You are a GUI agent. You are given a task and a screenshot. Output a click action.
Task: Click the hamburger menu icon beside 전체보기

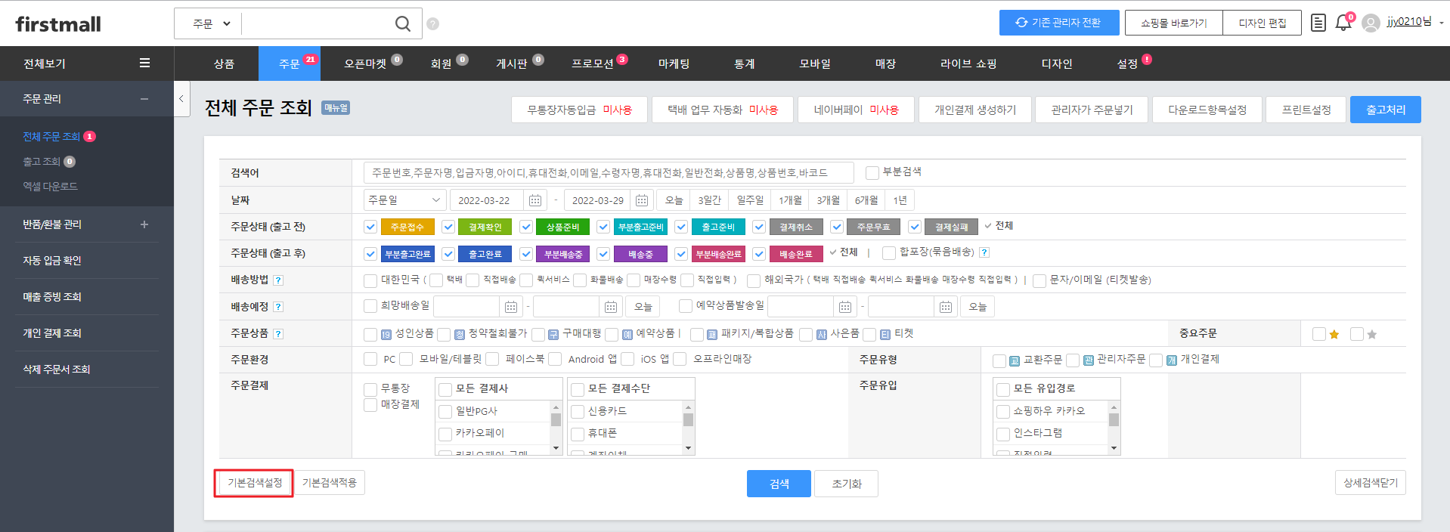(x=144, y=63)
